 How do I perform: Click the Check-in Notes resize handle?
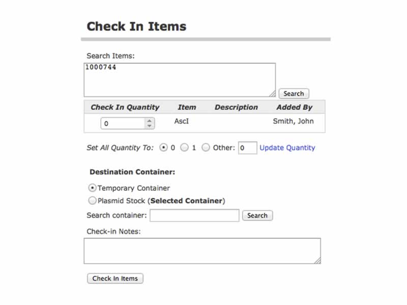317,260
